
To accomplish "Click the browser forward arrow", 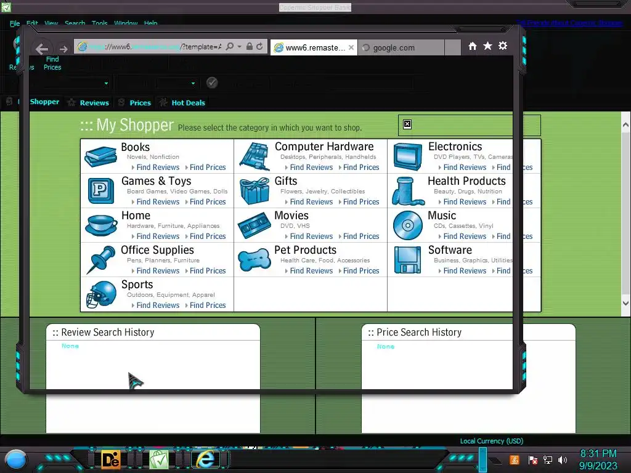I will pyautogui.click(x=63, y=49).
